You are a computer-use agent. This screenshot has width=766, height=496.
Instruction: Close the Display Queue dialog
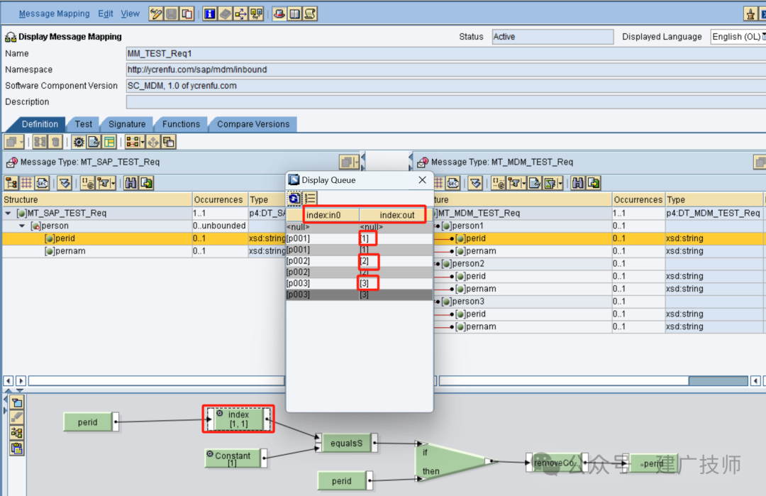pos(422,180)
